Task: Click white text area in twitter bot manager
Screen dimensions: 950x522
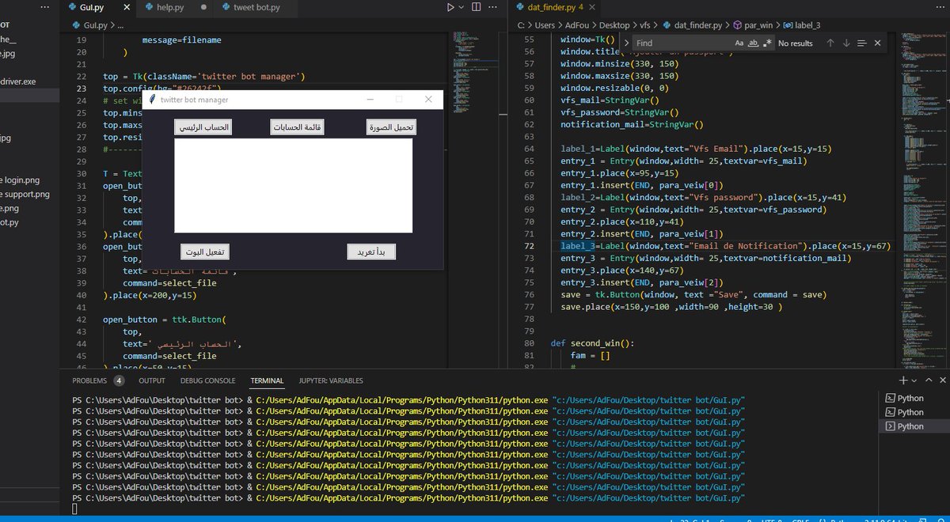Action: (x=293, y=186)
